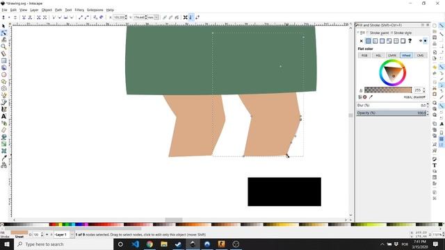Select the Text tool

[3, 116]
